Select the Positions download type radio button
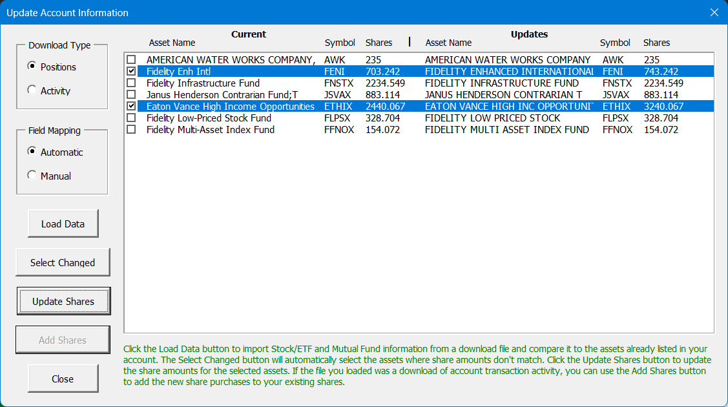The height and width of the screenshot is (407, 728). click(32, 67)
